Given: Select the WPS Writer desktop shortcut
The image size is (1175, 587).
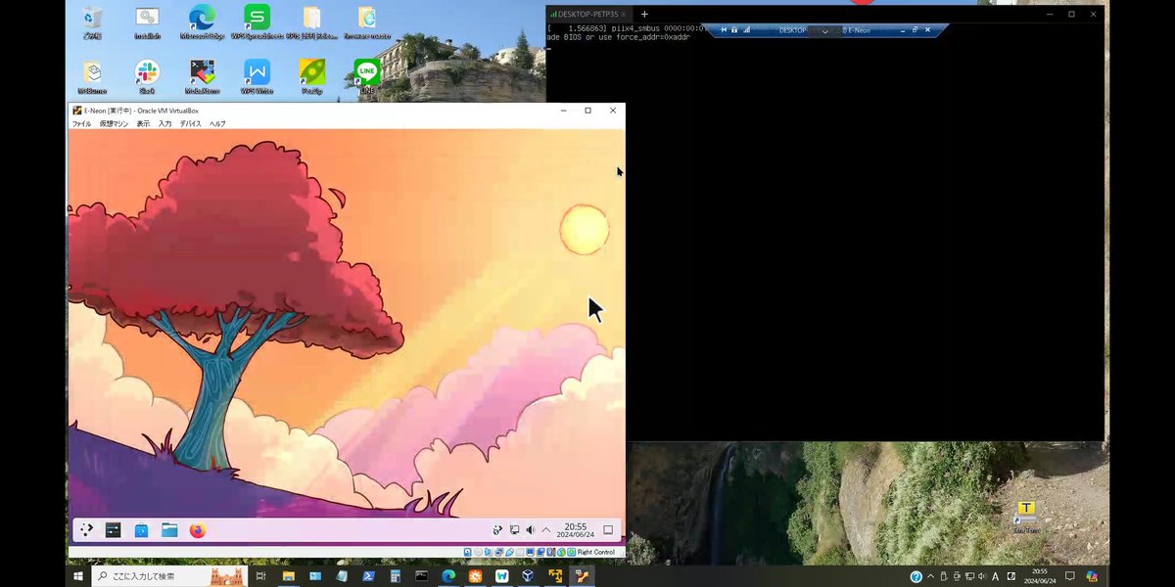Looking at the screenshot, I should 257,77.
